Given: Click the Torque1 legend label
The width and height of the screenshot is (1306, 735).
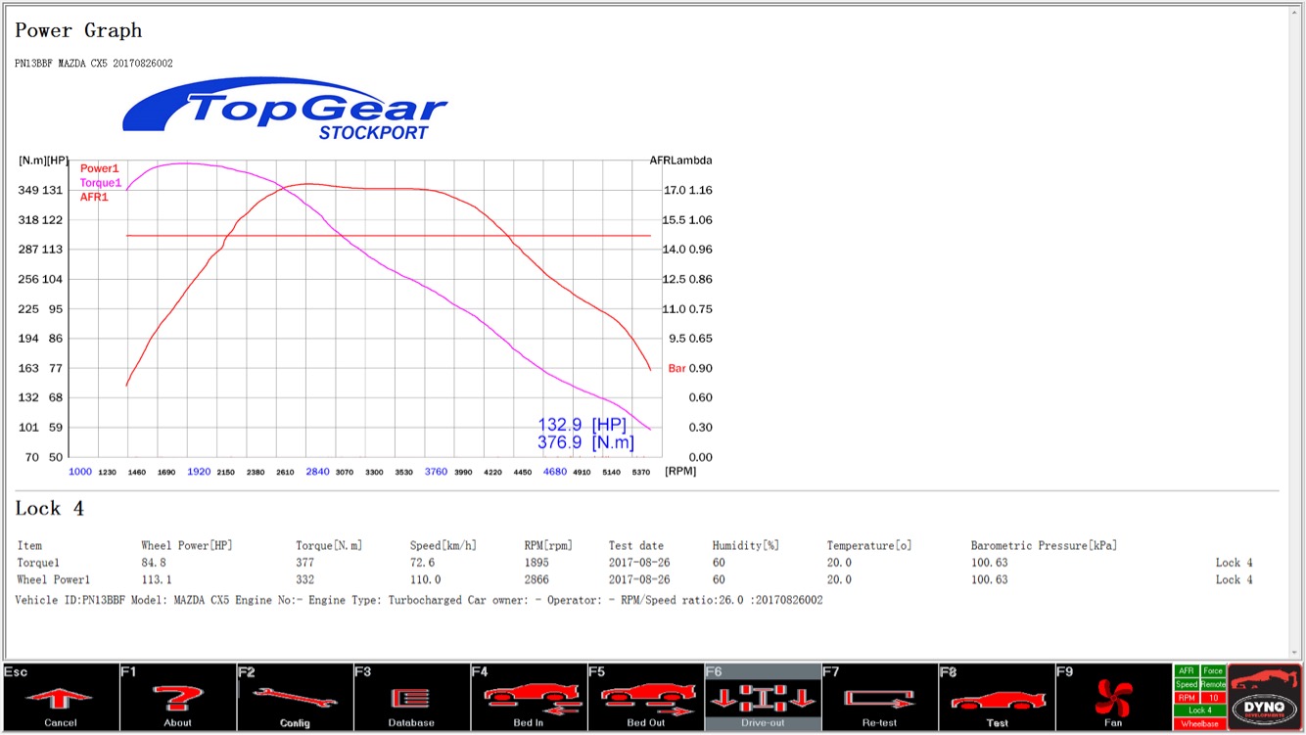Looking at the screenshot, I should tap(101, 183).
